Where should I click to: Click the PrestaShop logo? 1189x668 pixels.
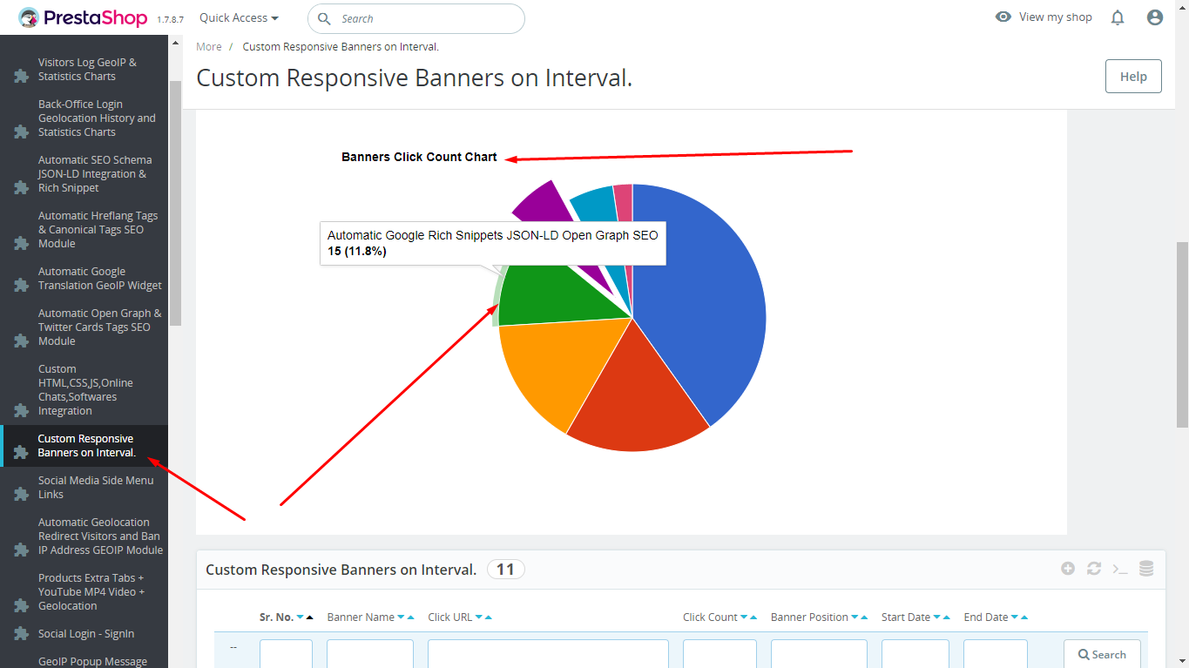84,17
